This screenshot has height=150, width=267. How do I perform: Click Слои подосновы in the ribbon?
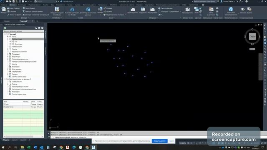point(165,8)
